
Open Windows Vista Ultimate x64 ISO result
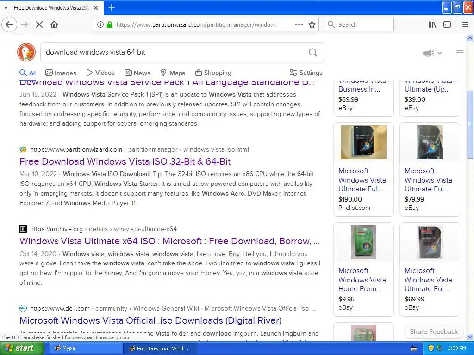pyautogui.click(x=169, y=241)
